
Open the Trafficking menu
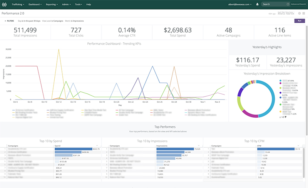(x=18, y=4)
